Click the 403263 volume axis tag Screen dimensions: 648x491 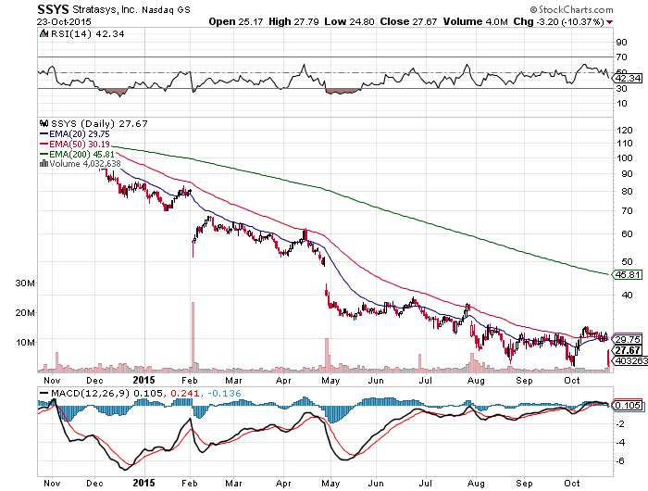point(629,360)
